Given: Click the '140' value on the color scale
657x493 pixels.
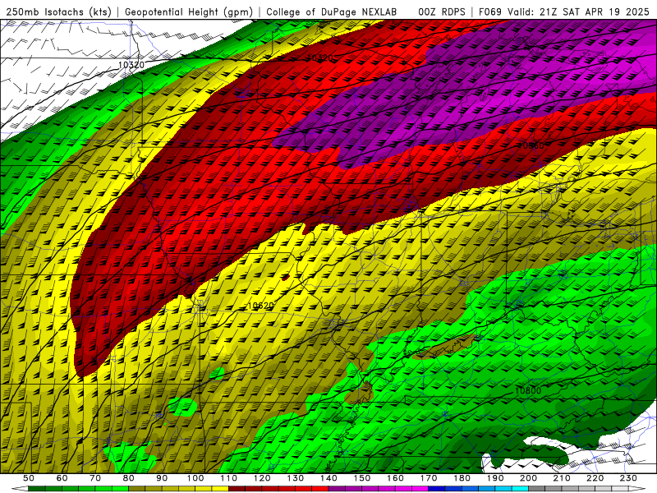Looking at the screenshot, I should click(x=328, y=478).
